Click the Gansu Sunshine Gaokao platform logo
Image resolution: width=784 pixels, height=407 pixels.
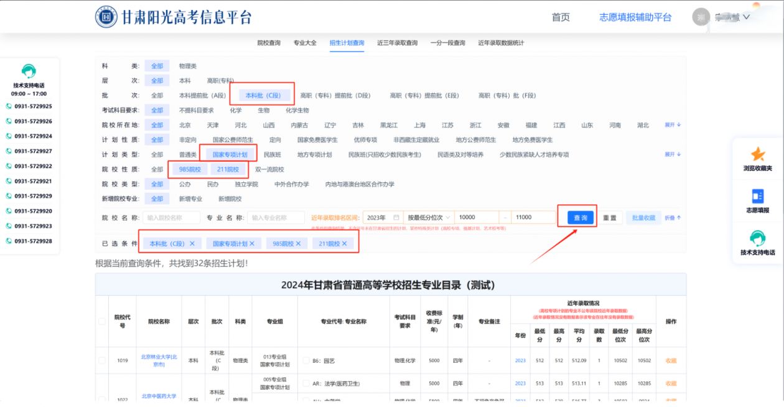point(106,17)
